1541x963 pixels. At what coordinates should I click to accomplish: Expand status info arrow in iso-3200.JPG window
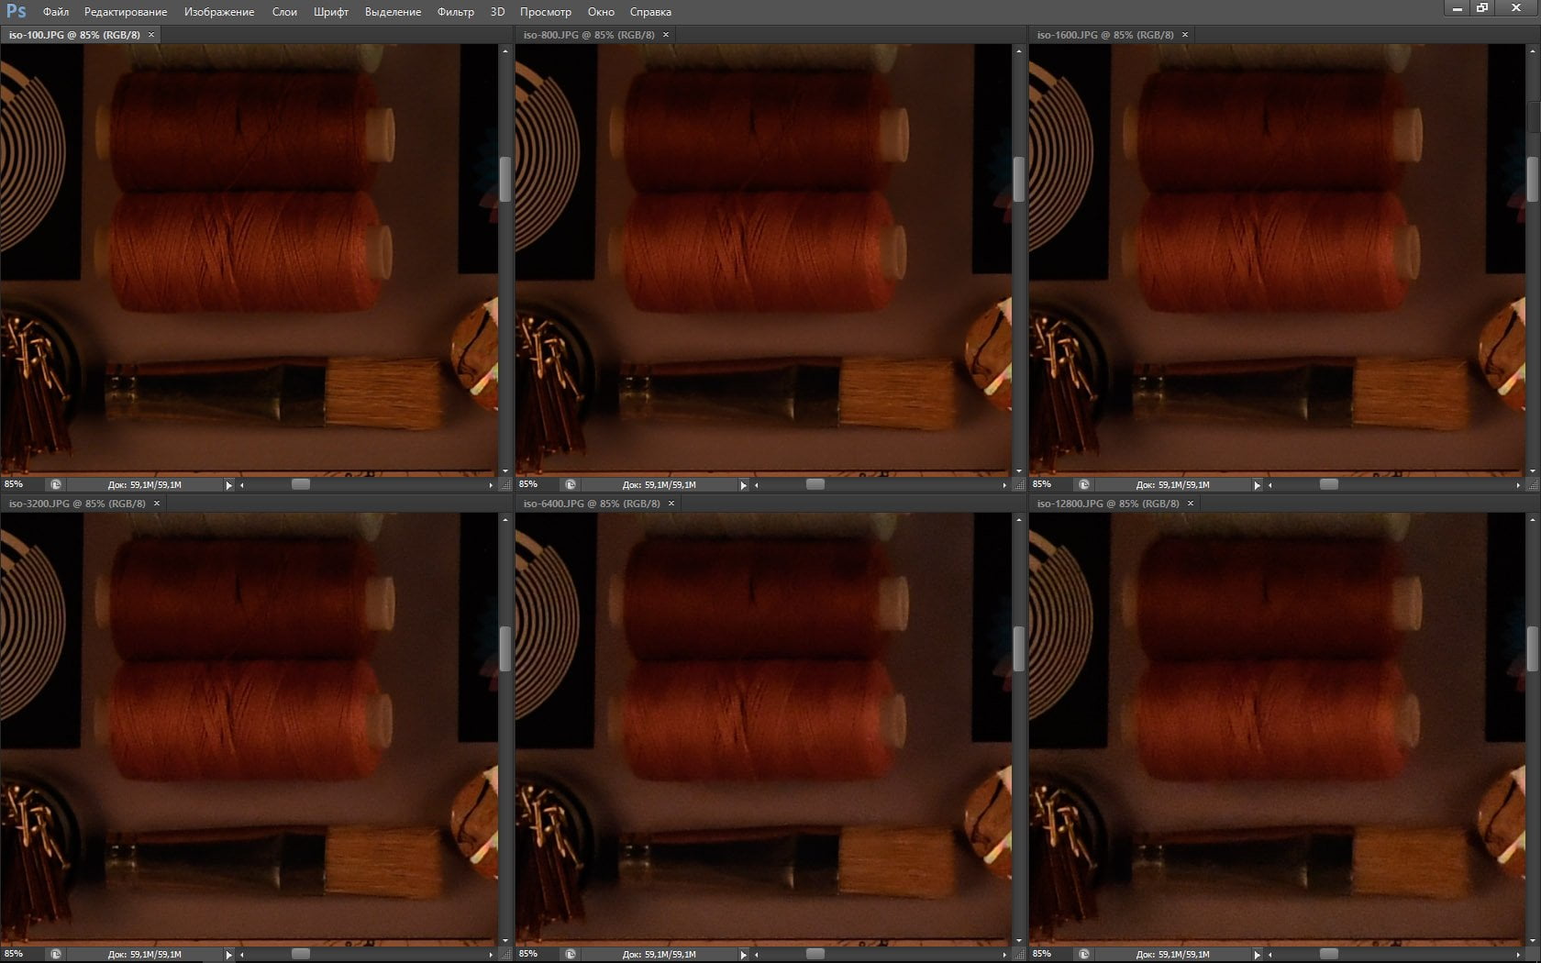pyautogui.click(x=228, y=955)
